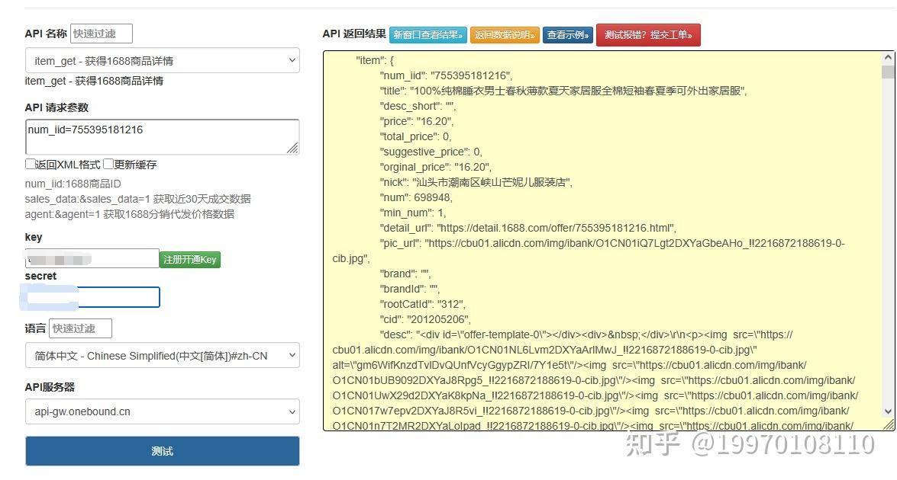Report a test error via 测试报错？提交工单
This screenshot has width=897, height=480.
click(x=648, y=35)
